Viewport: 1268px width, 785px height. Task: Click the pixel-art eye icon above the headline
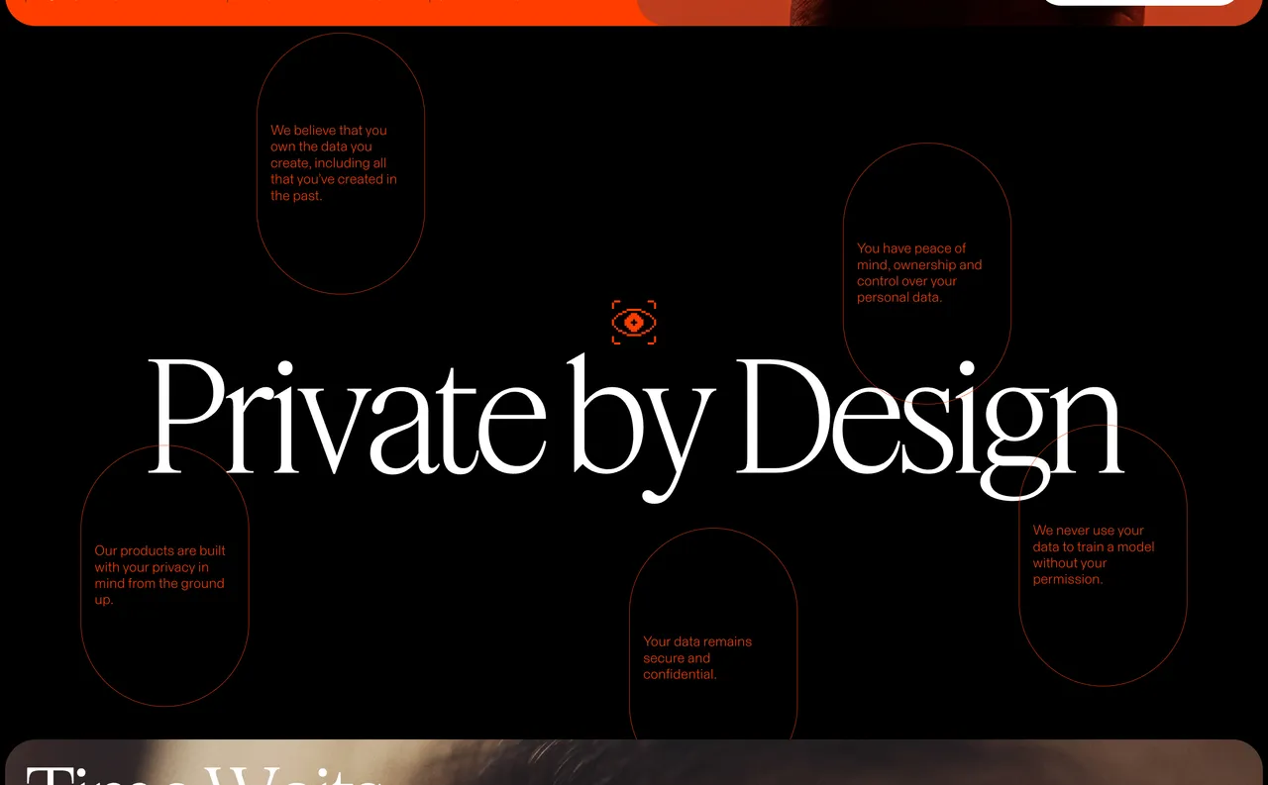coord(633,322)
